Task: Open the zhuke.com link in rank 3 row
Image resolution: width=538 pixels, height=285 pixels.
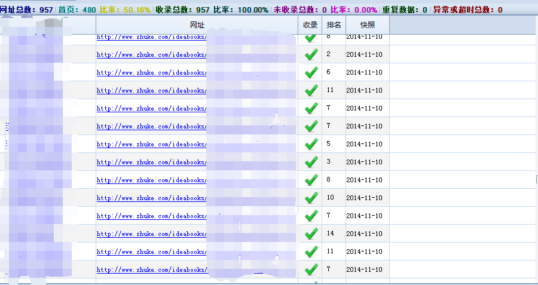Action: click(151, 163)
